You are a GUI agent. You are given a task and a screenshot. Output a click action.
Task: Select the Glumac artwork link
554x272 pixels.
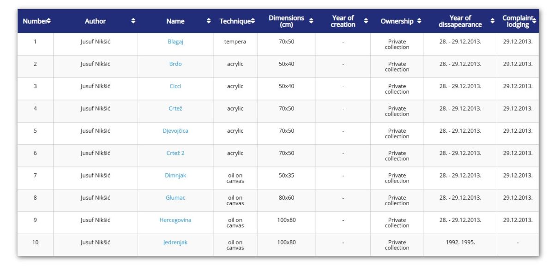[x=175, y=198]
